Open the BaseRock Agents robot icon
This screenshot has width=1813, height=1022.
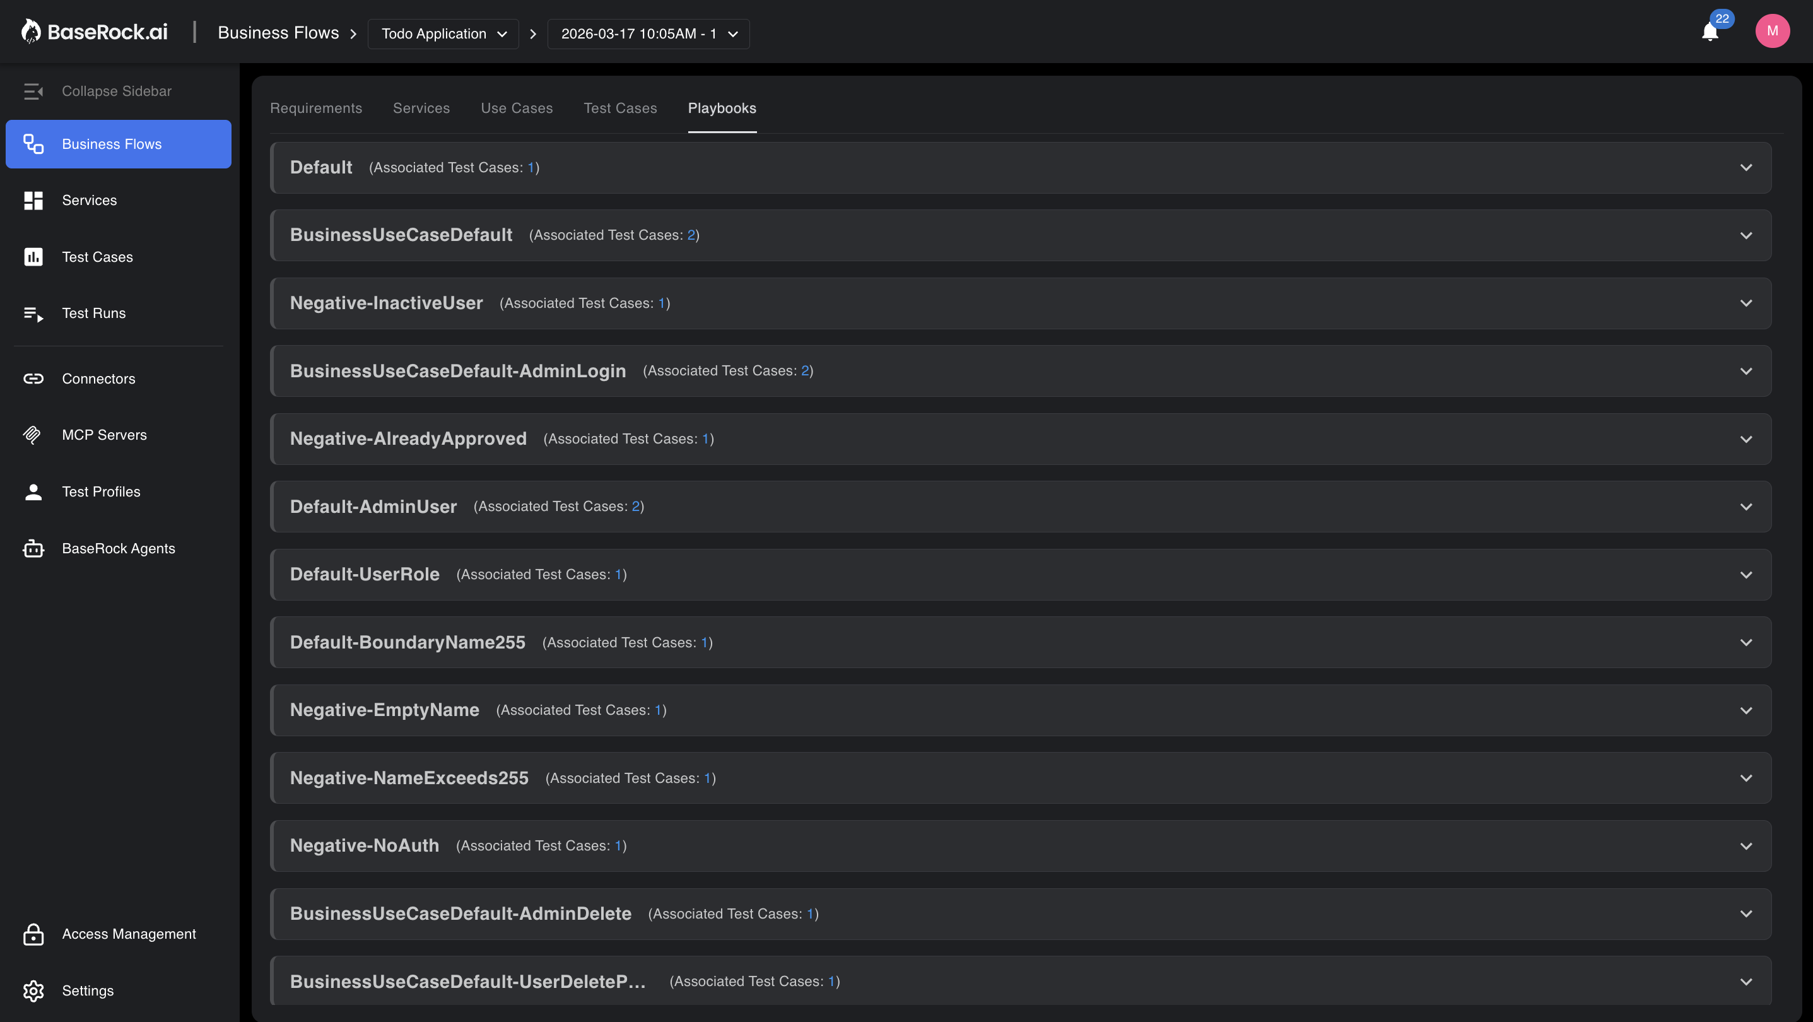click(x=33, y=548)
